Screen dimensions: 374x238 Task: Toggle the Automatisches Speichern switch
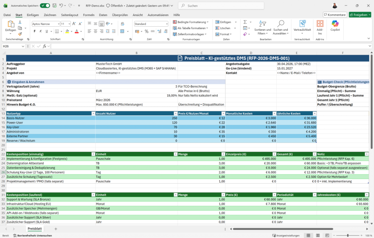pos(45,6)
